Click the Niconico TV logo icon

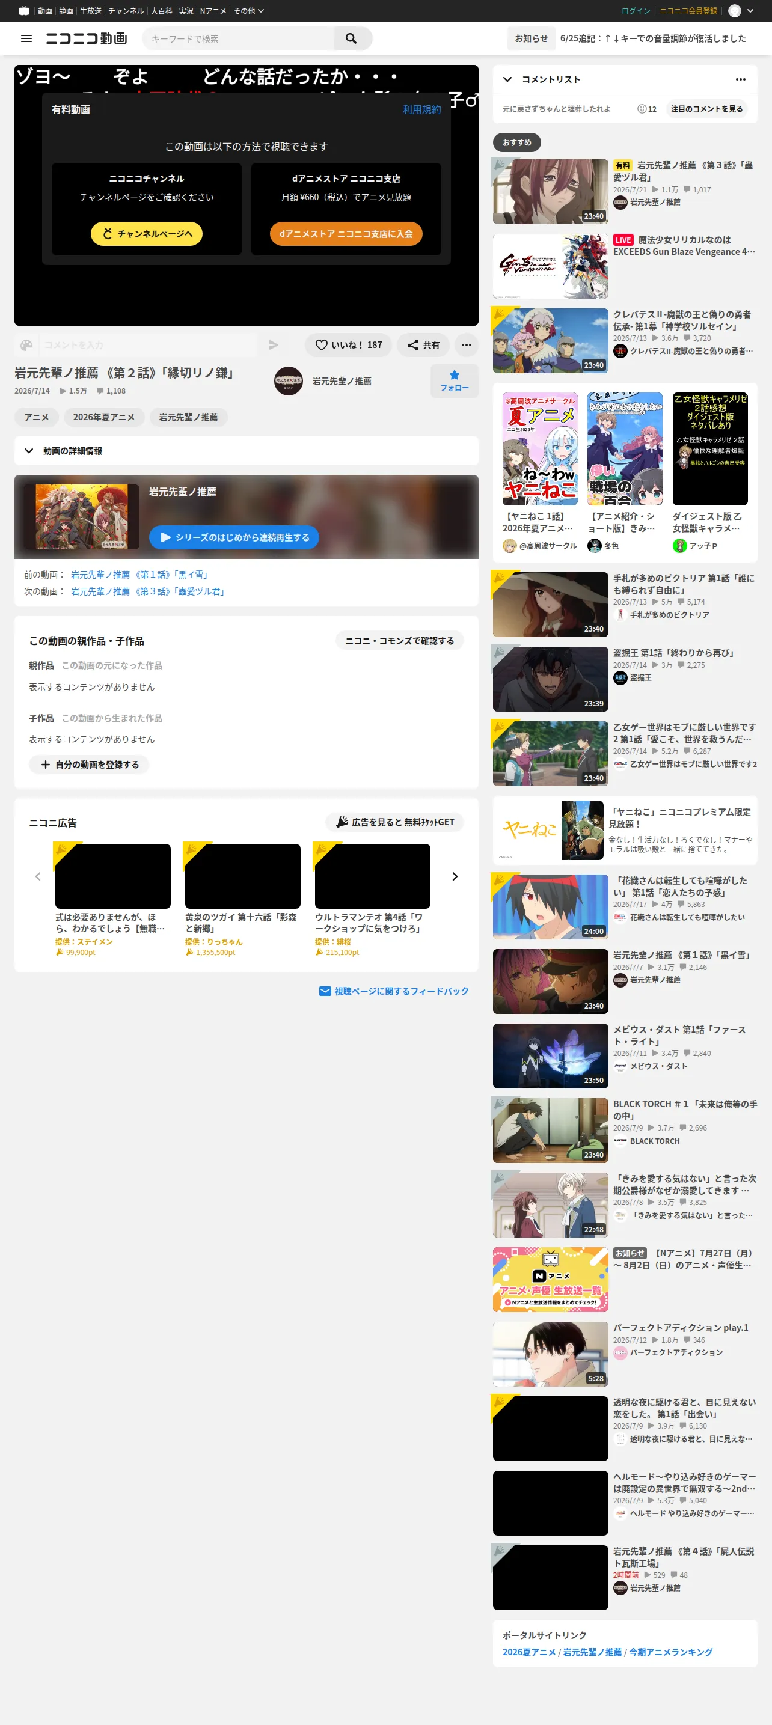pos(24,11)
